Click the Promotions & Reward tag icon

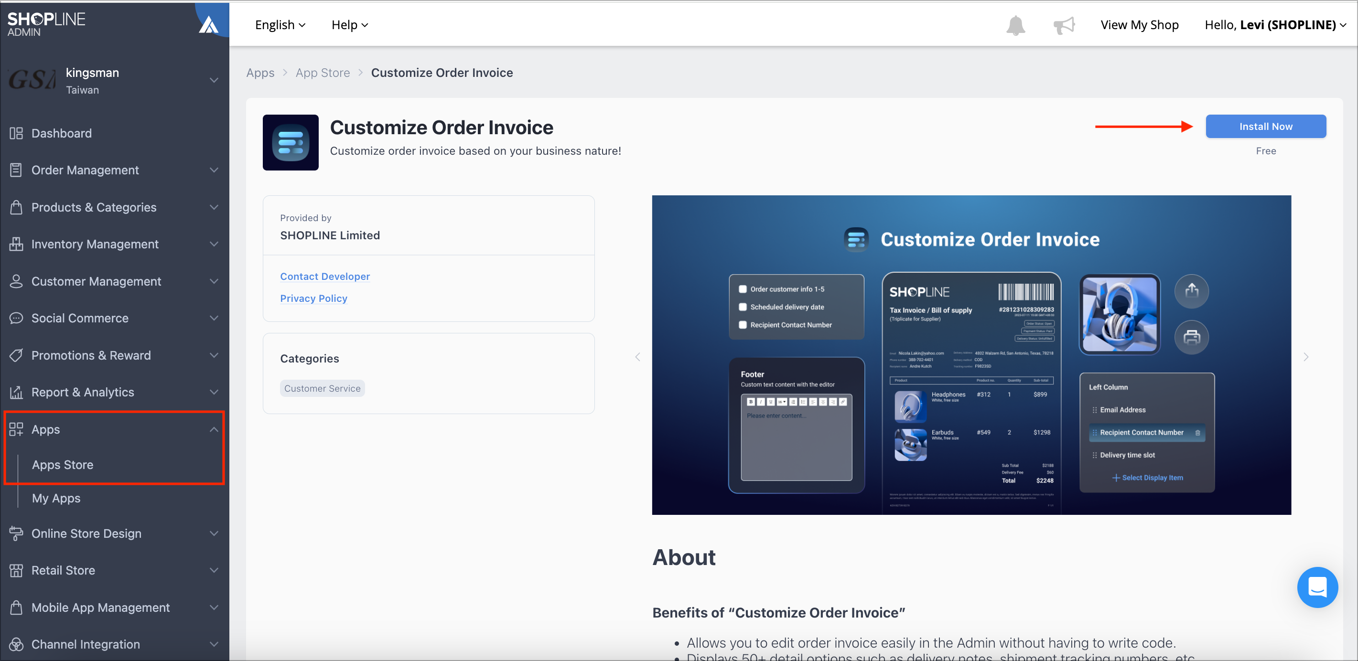(16, 355)
